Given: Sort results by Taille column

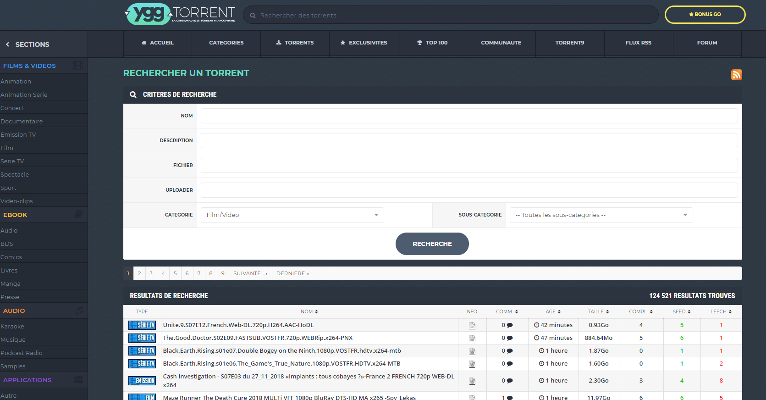Looking at the screenshot, I should click(599, 312).
